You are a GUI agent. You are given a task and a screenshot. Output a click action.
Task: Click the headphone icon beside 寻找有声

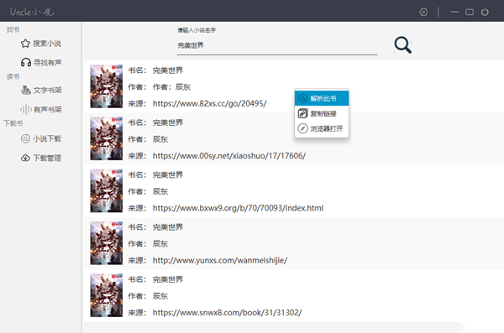[26, 62]
